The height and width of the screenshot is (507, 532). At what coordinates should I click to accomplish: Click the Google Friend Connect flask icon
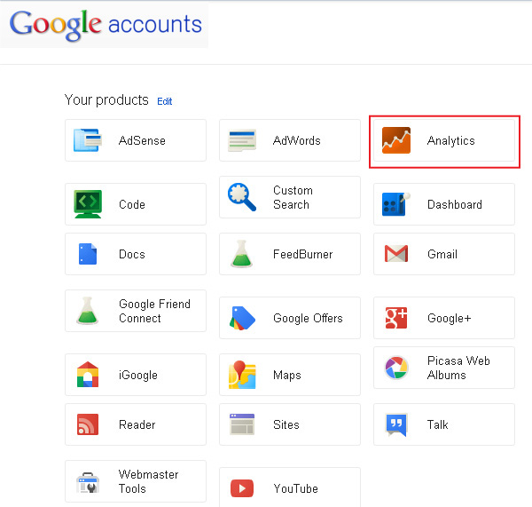(87, 311)
